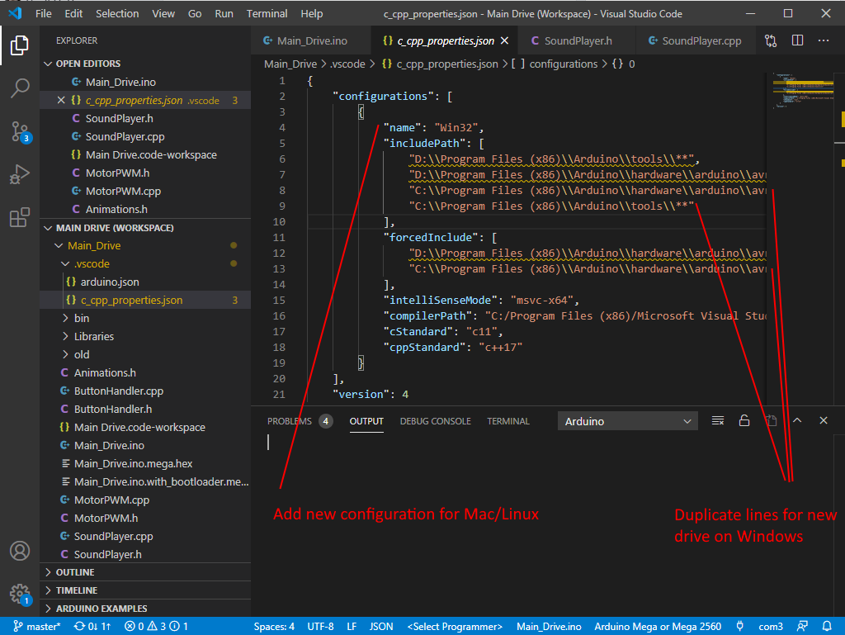Change encoding via UTF-8 status item

(321, 627)
